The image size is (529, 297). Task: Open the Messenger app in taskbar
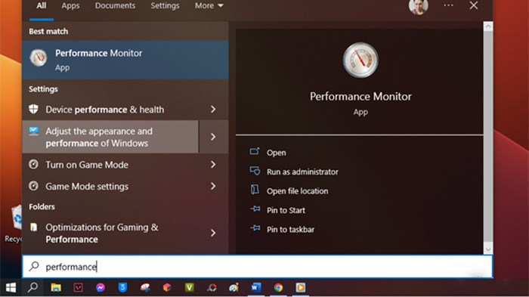[x=101, y=287]
